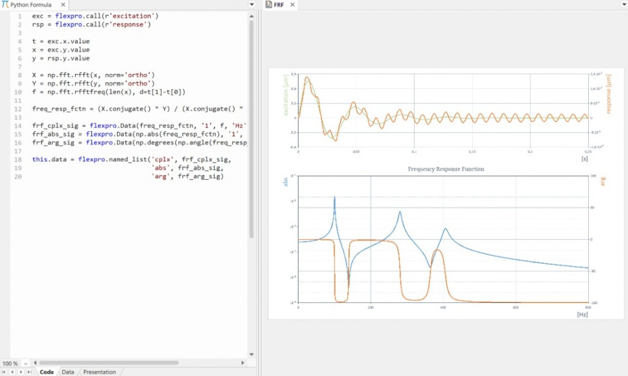The image size is (628, 376).
Task: Select the Code tab
Action: click(47, 372)
